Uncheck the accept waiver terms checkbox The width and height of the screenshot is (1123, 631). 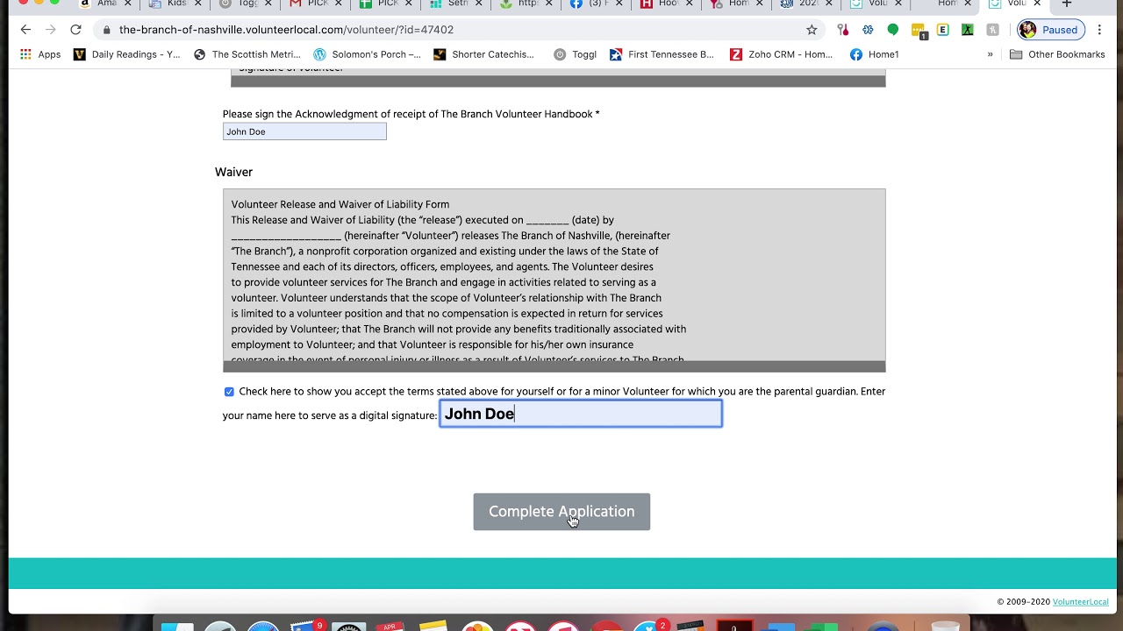pos(229,392)
